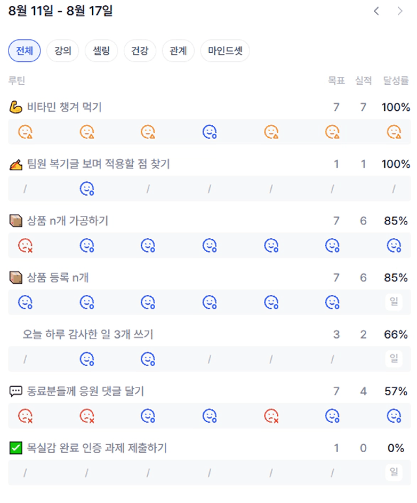Toggle the 일 marker in 목실감 완료 인증 row
The height and width of the screenshot is (503, 417).
click(x=394, y=472)
